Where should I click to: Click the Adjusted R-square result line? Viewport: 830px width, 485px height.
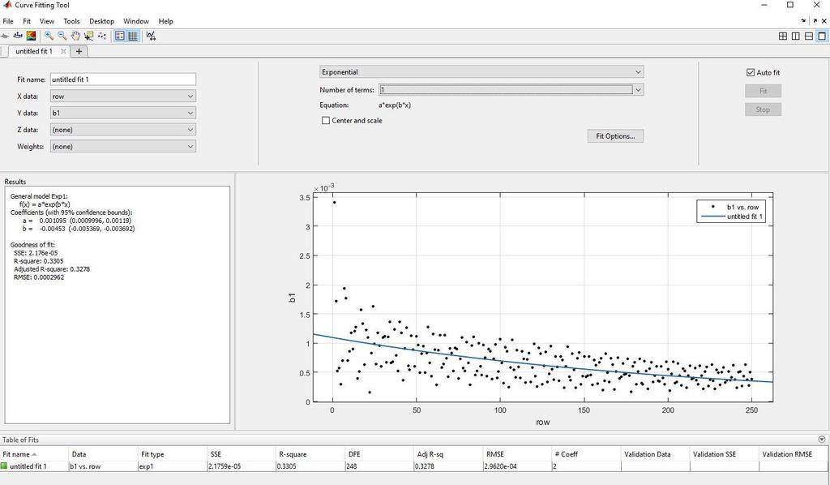(52, 269)
